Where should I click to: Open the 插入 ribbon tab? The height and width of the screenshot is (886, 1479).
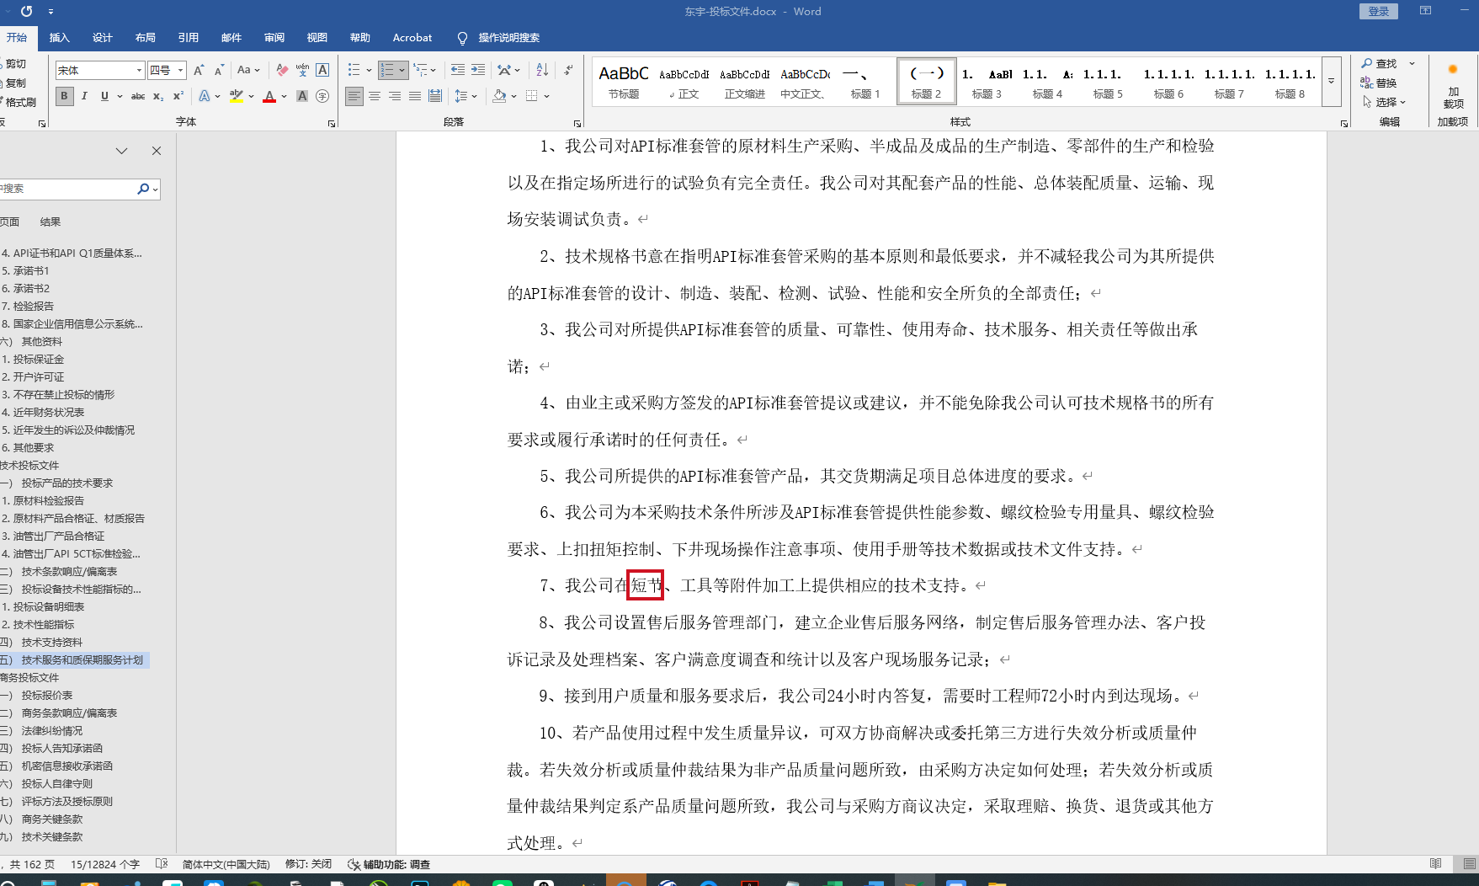[x=59, y=37]
